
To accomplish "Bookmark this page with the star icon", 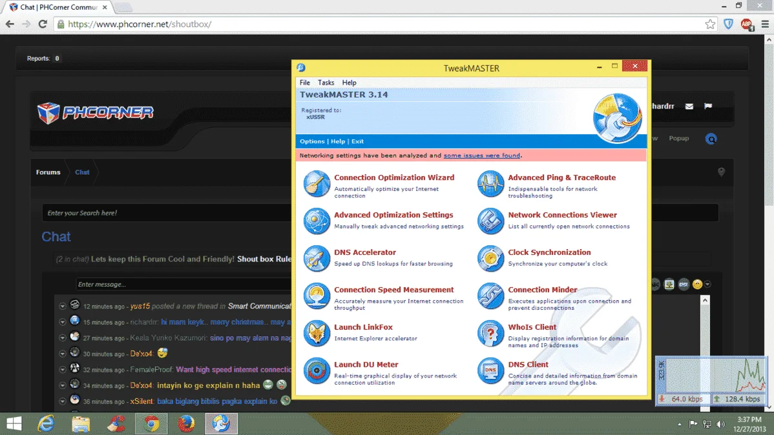I will tap(710, 24).
